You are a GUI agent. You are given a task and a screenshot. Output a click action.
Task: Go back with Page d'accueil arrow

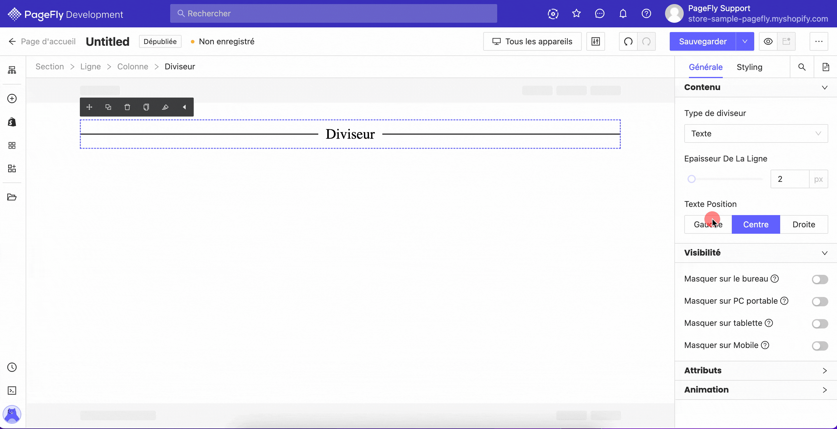click(x=12, y=41)
